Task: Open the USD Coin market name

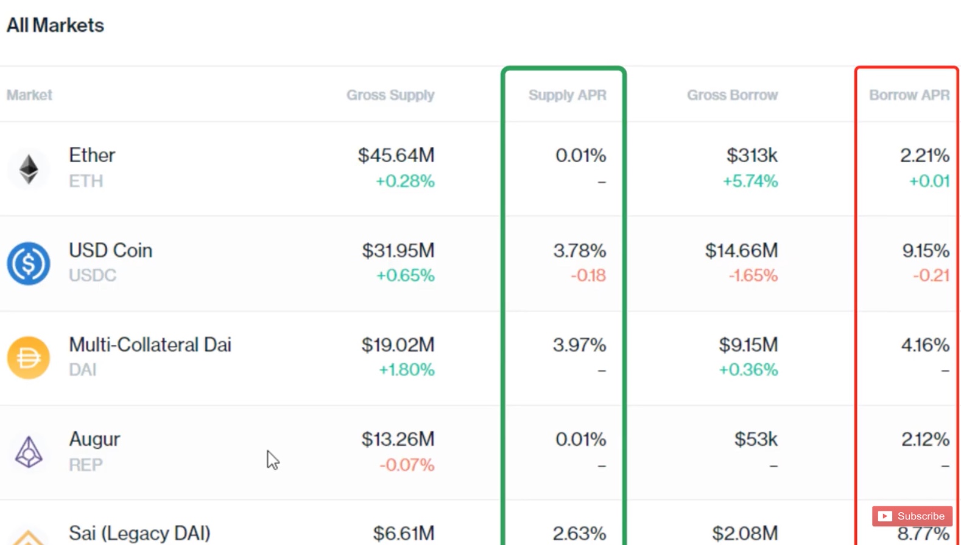Action: pos(110,250)
